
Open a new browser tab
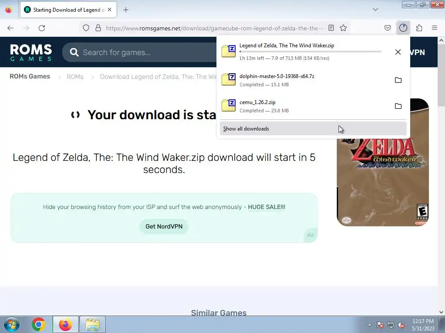click(x=126, y=10)
